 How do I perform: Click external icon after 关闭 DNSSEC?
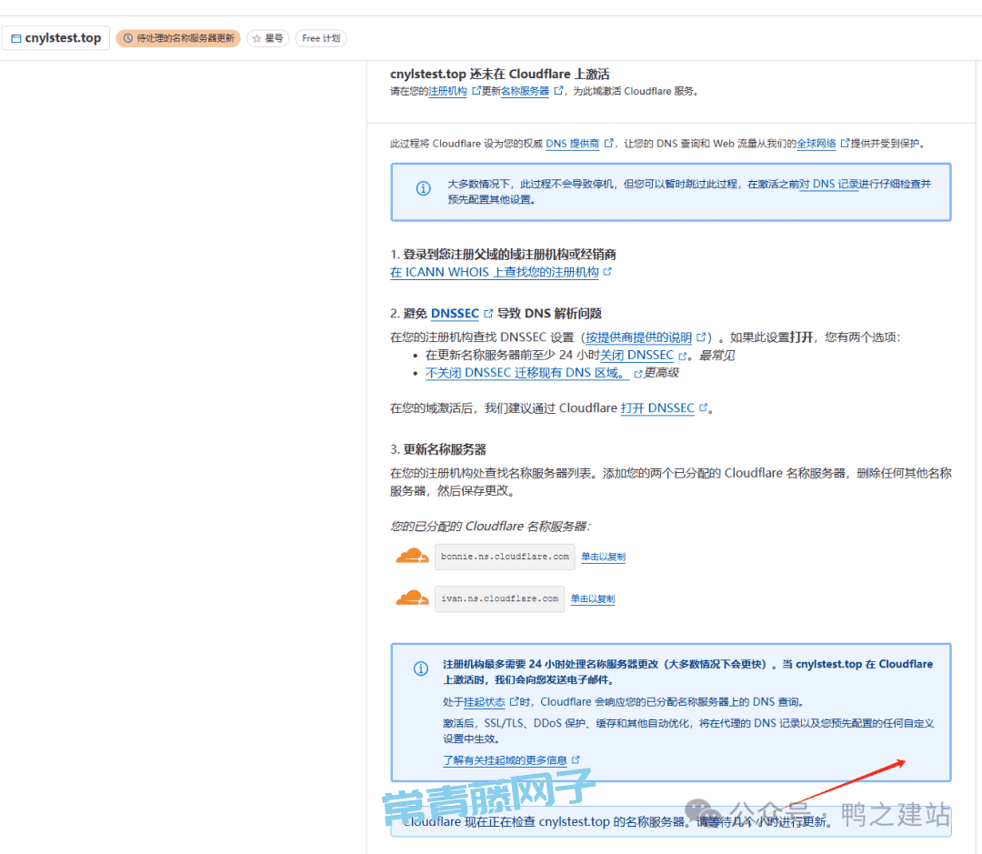click(683, 356)
